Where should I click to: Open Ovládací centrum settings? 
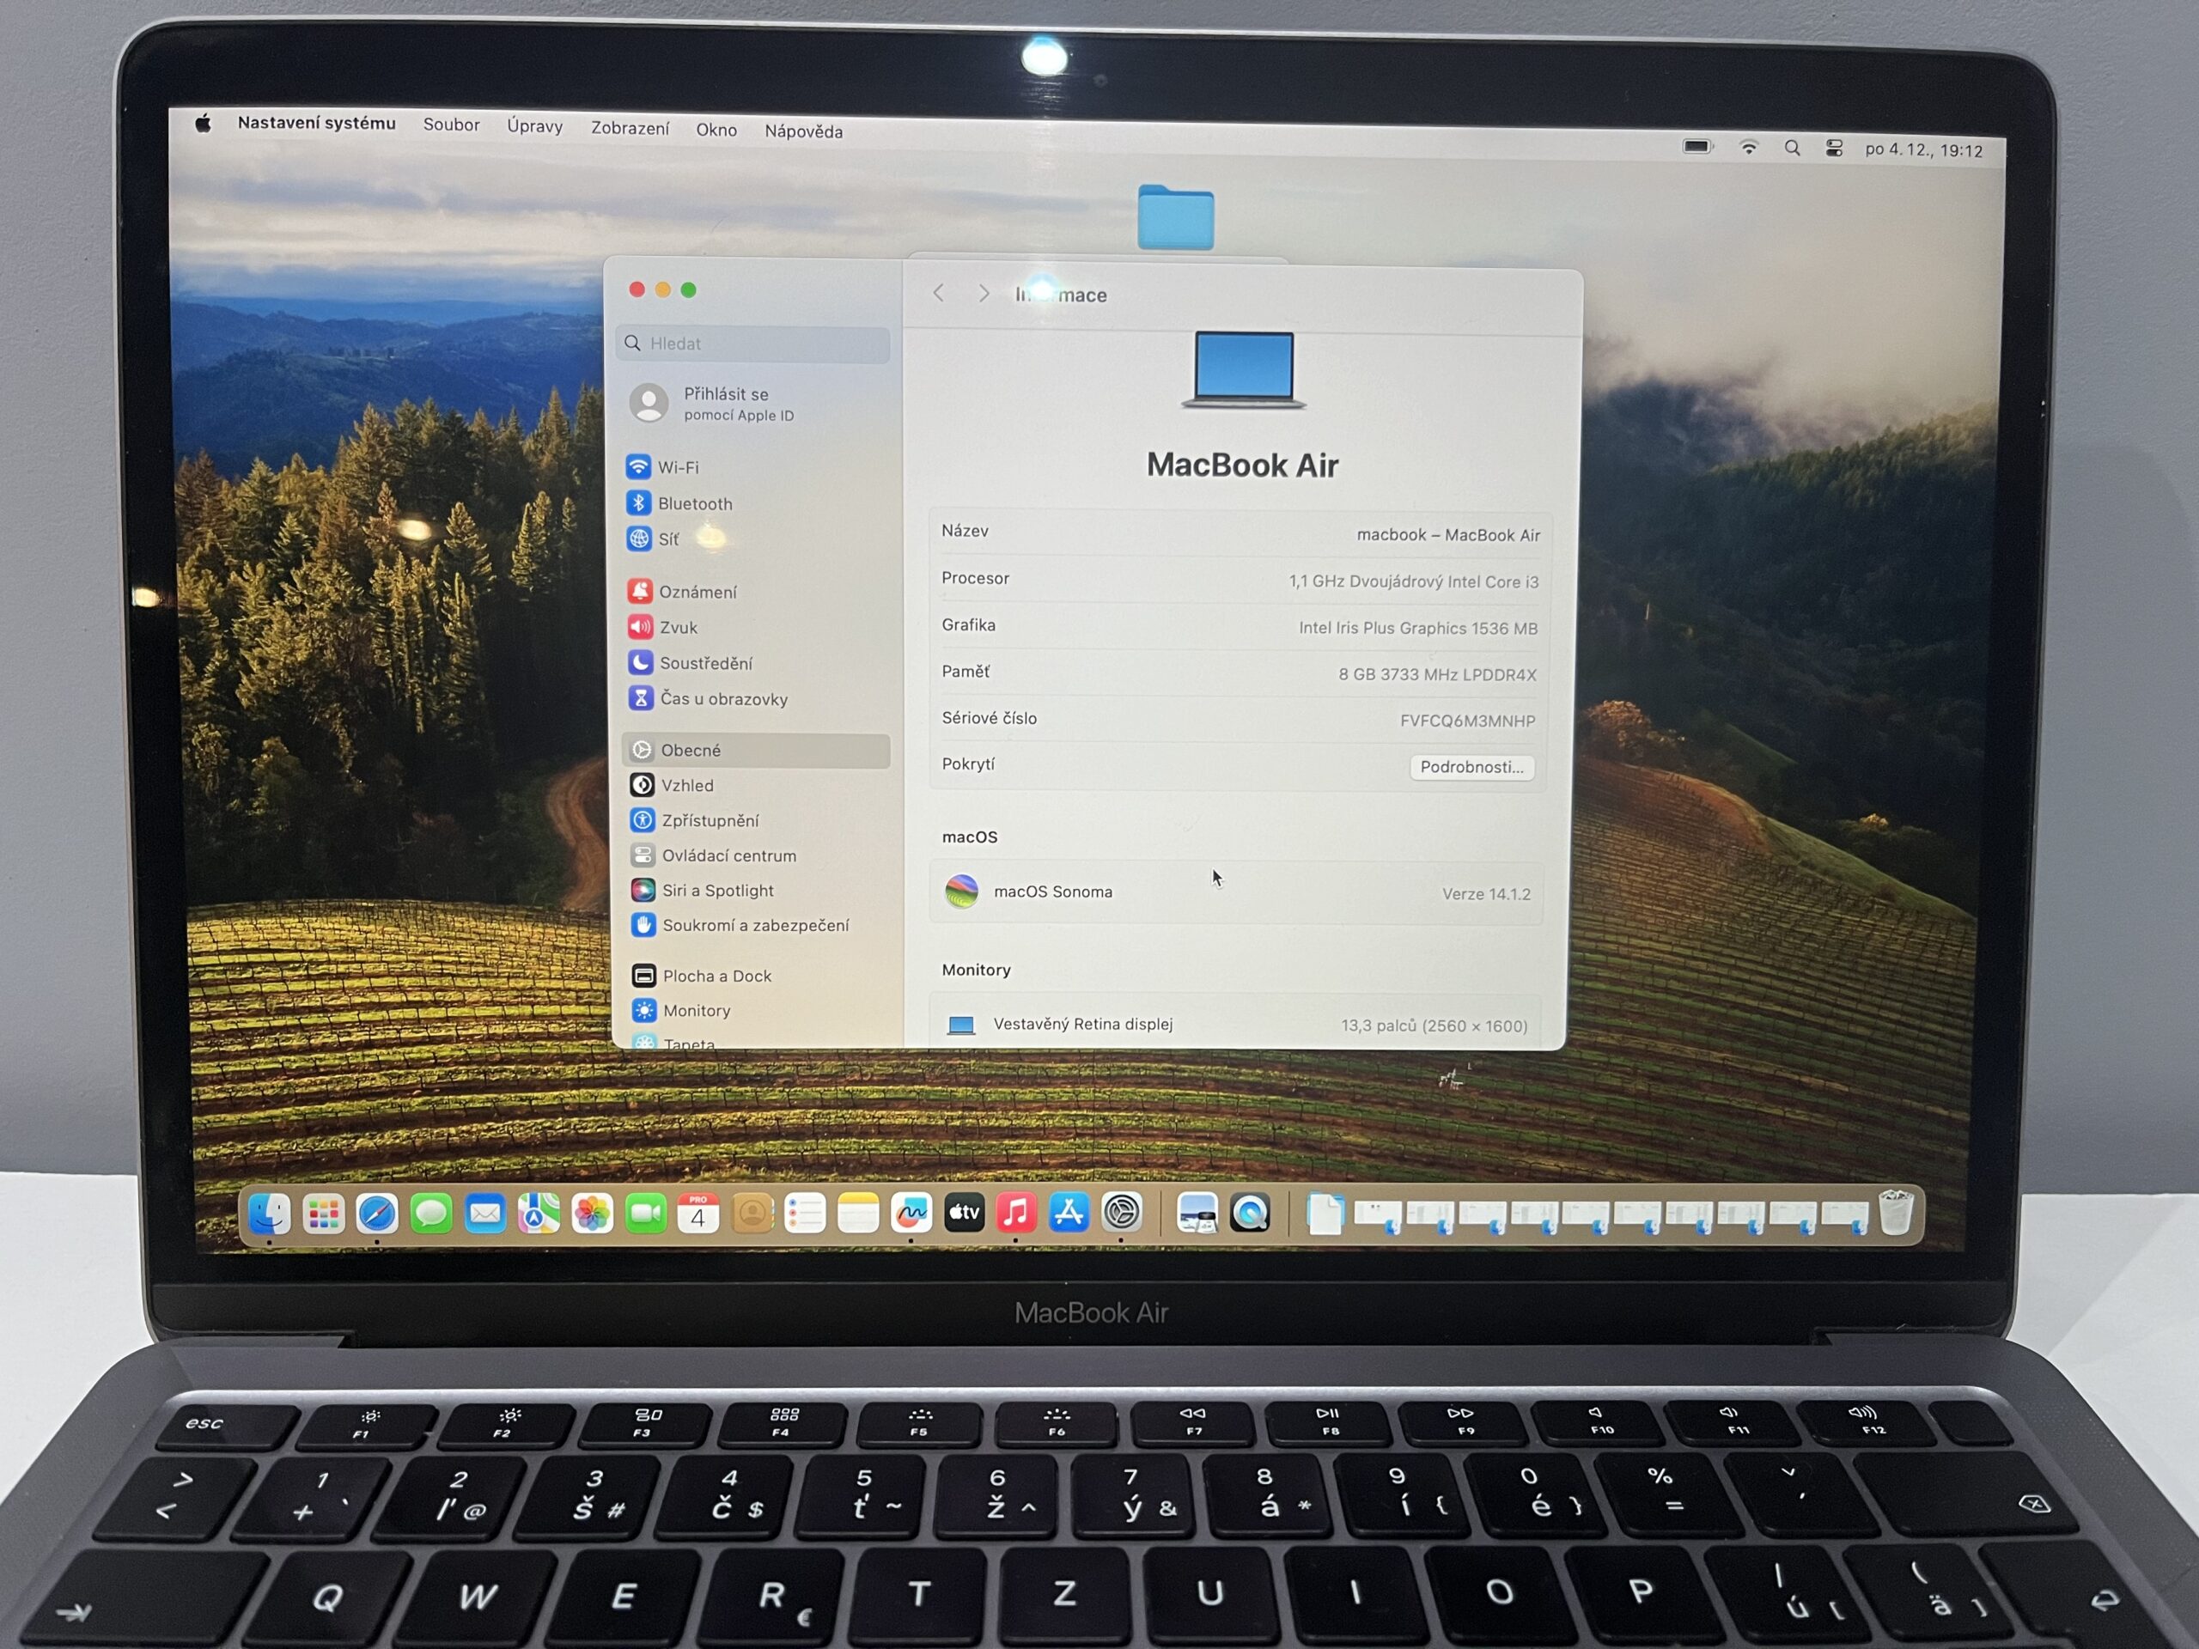click(728, 855)
